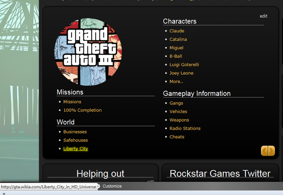Visit the Miguel character page
Screen dimensions: 283x195
176,48
